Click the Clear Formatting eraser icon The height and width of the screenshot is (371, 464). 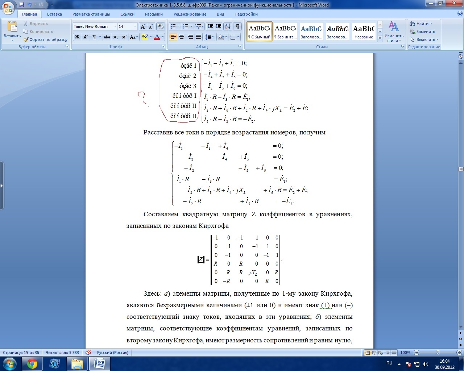tap(161, 26)
